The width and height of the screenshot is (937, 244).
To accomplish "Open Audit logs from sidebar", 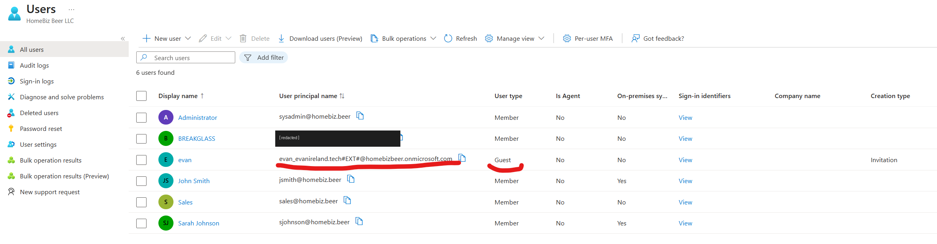I will (x=34, y=65).
